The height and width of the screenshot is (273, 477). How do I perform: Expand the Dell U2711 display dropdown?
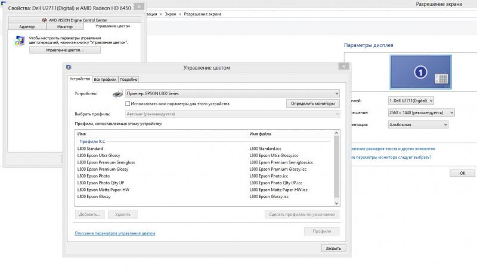[411, 101]
